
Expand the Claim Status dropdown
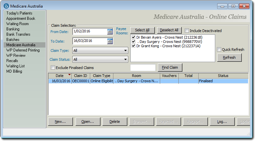pyautogui.click(x=125, y=59)
